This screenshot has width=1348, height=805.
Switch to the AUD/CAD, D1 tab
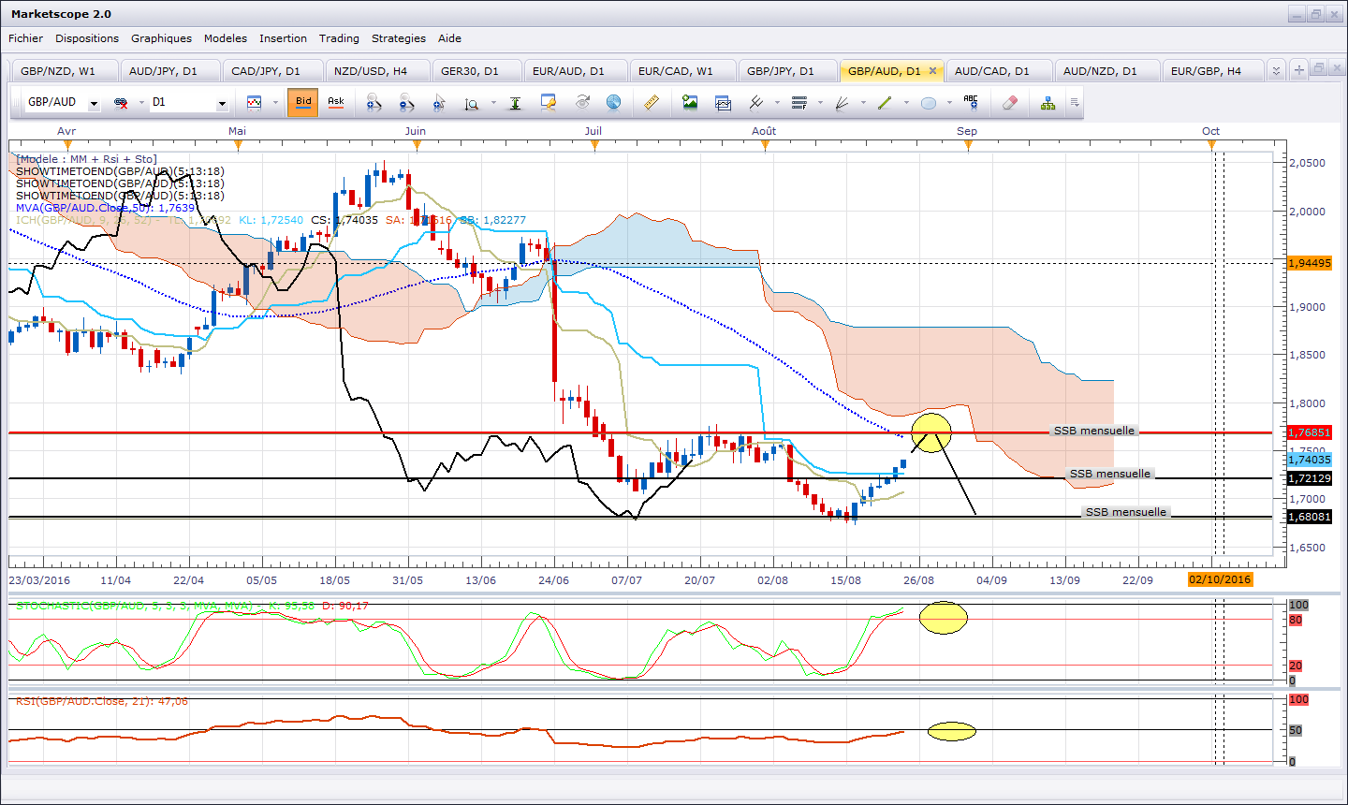(x=998, y=71)
